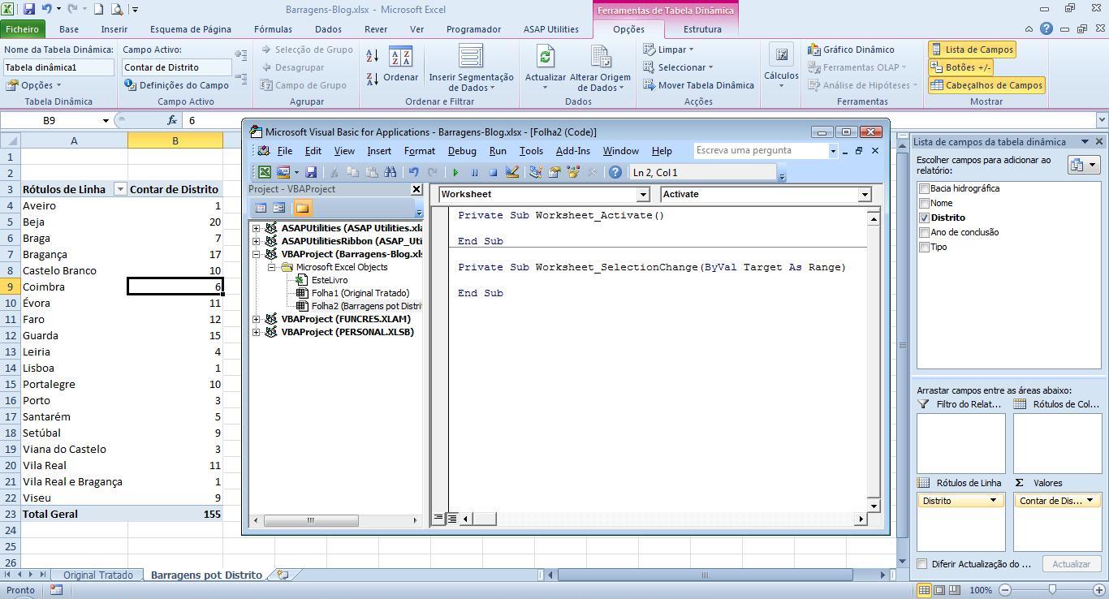Click the zoom in plus button
The width and height of the screenshot is (1109, 599).
tap(1100, 590)
